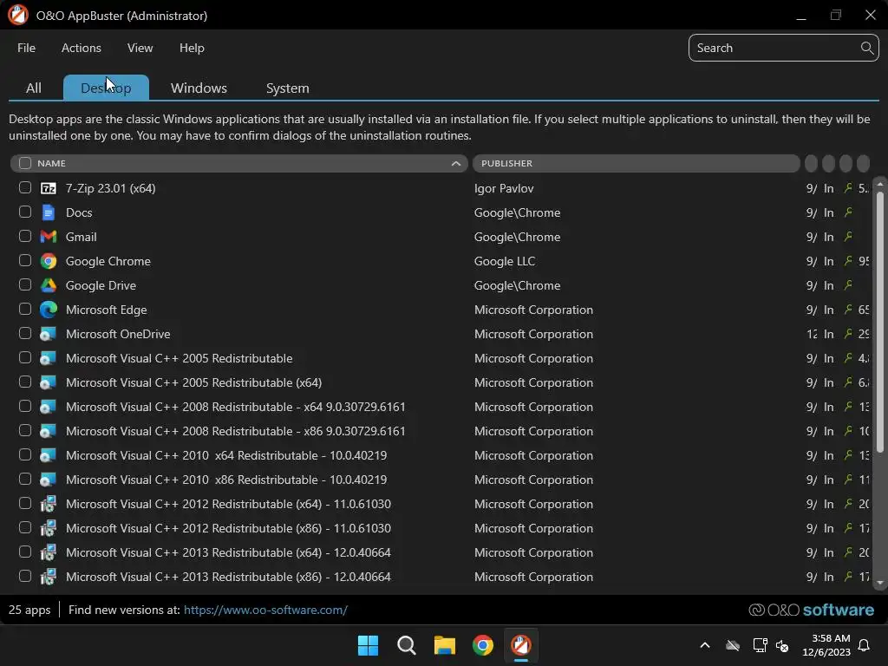Click the Igor Pavlov publisher cell

pyautogui.click(x=504, y=188)
